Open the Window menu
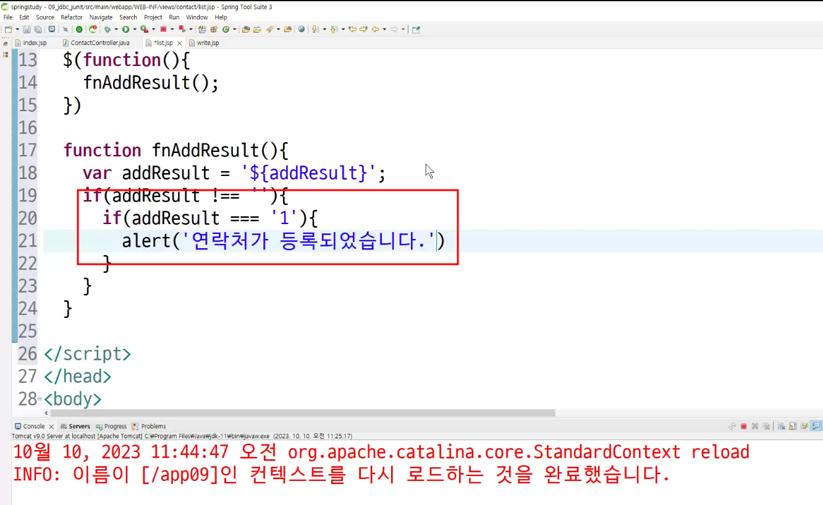This screenshot has height=505, width=823. coord(197,17)
